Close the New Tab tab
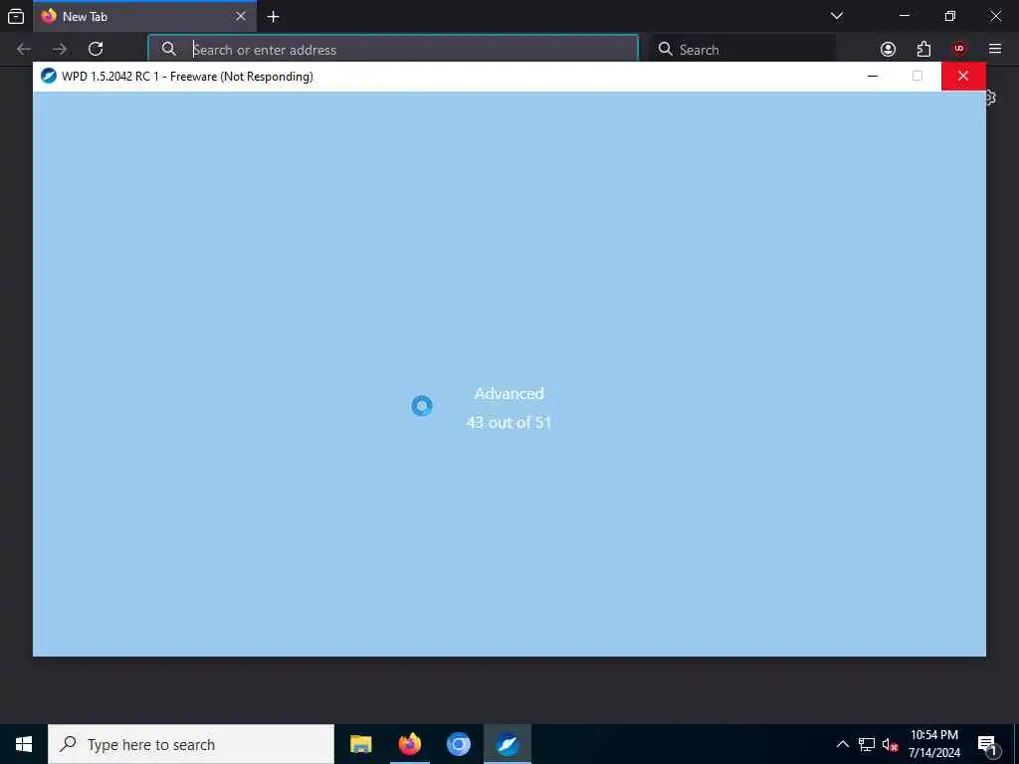Screen dimensions: 1019x764 241,16
